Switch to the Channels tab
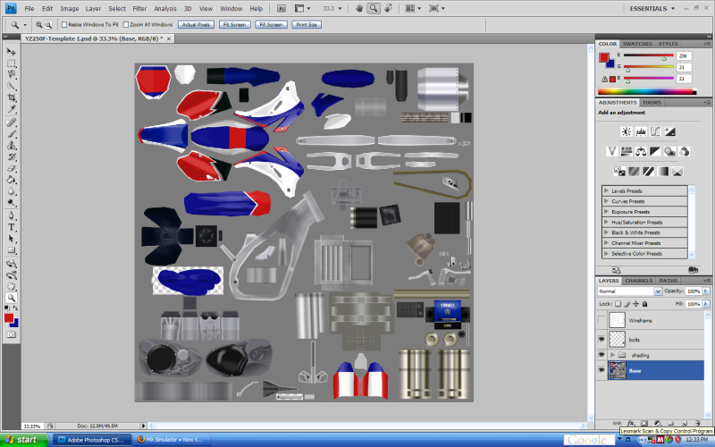The height and width of the screenshot is (447, 715). [x=638, y=281]
